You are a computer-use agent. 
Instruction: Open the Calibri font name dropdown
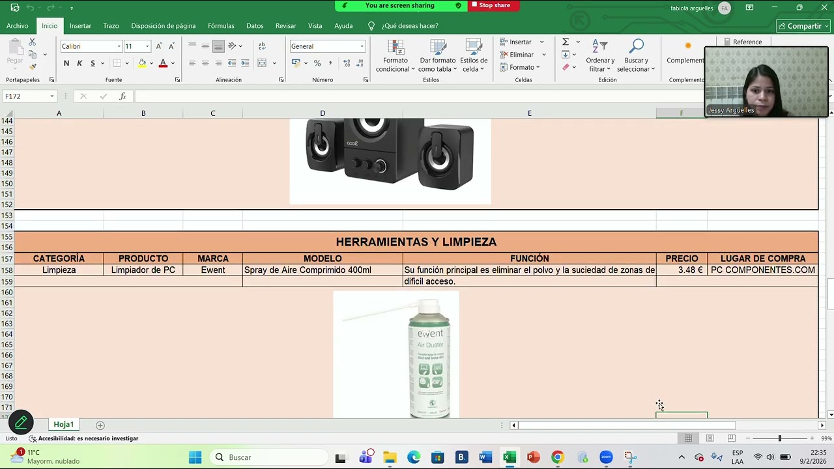(x=119, y=46)
